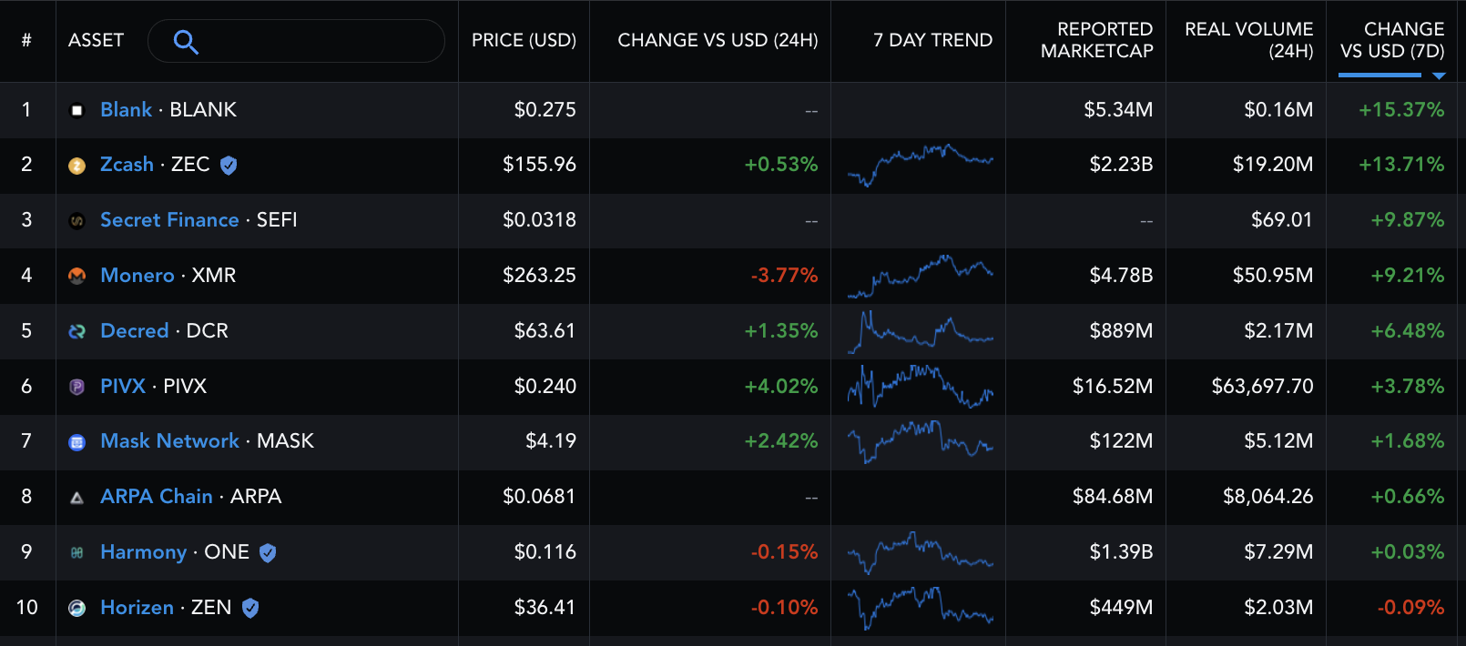Click Zcash verified shield badge
The image size is (1466, 646).
point(229,165)
